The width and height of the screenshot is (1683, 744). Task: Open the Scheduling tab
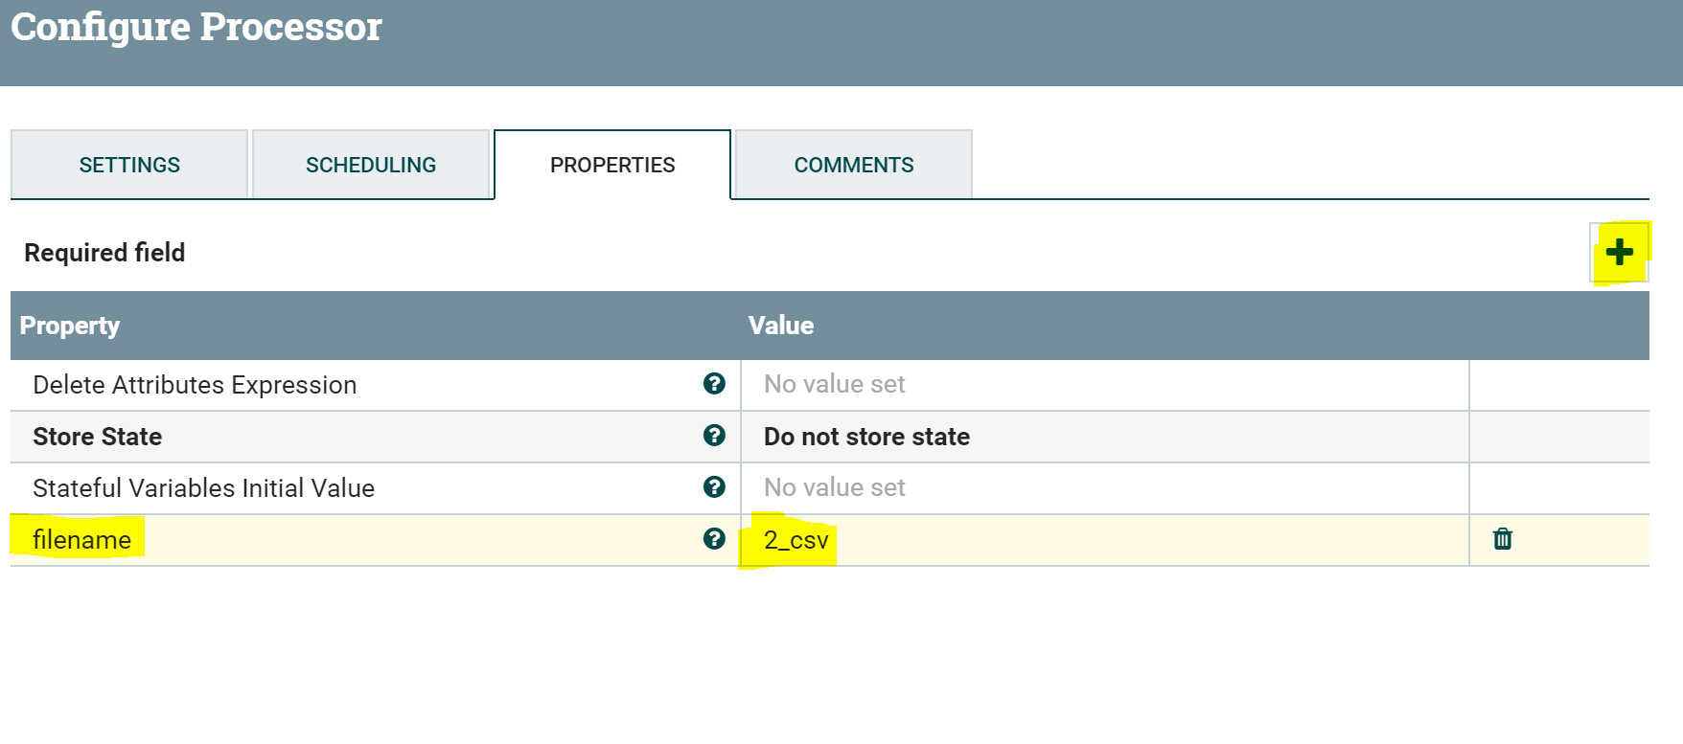click(371, 165)
